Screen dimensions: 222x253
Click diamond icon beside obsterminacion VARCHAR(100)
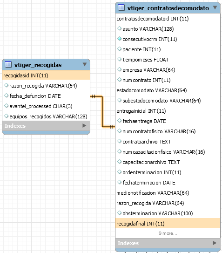[119, 213]
